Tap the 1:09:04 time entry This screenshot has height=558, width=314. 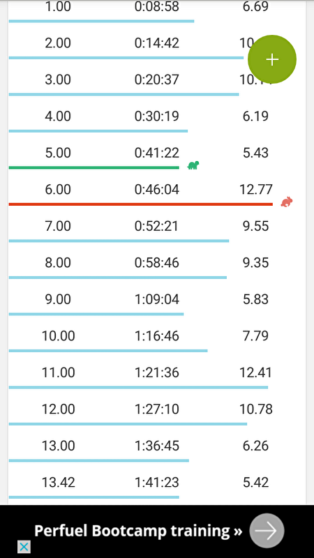coord(156,299)
